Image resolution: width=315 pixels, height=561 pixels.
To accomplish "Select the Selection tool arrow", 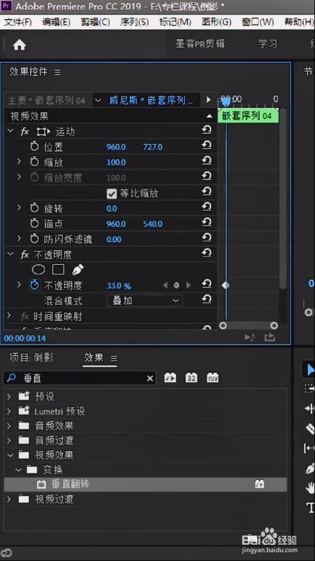I will click(310, 369).
